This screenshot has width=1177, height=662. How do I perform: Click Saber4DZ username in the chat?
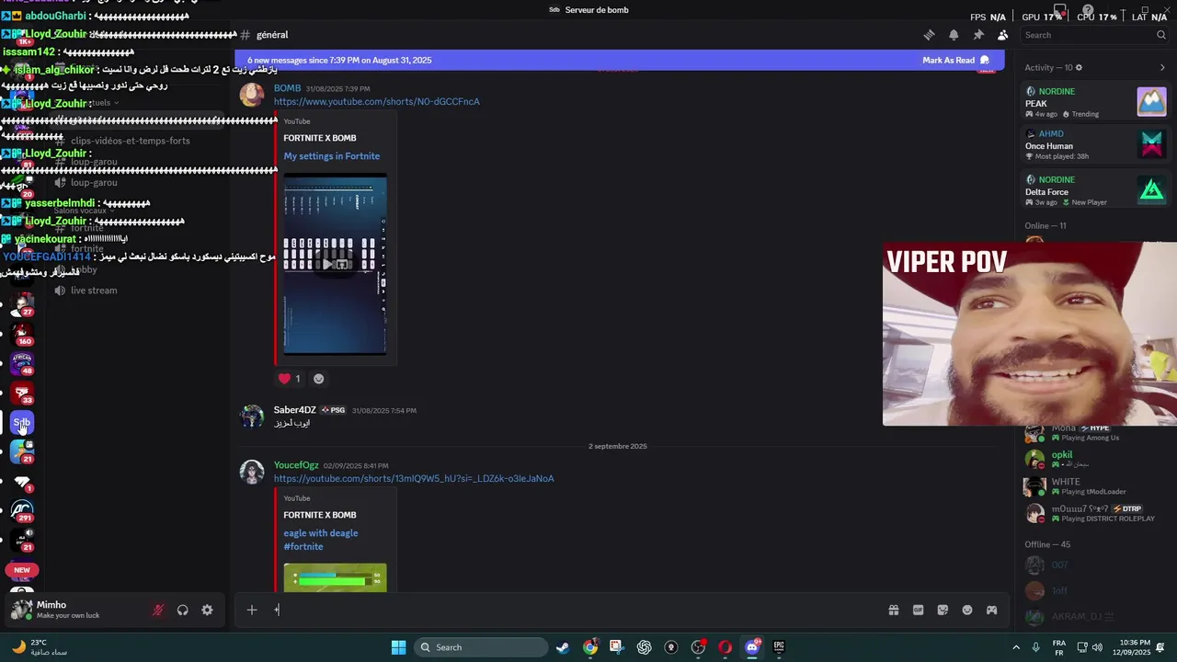[x=294, y=410]
